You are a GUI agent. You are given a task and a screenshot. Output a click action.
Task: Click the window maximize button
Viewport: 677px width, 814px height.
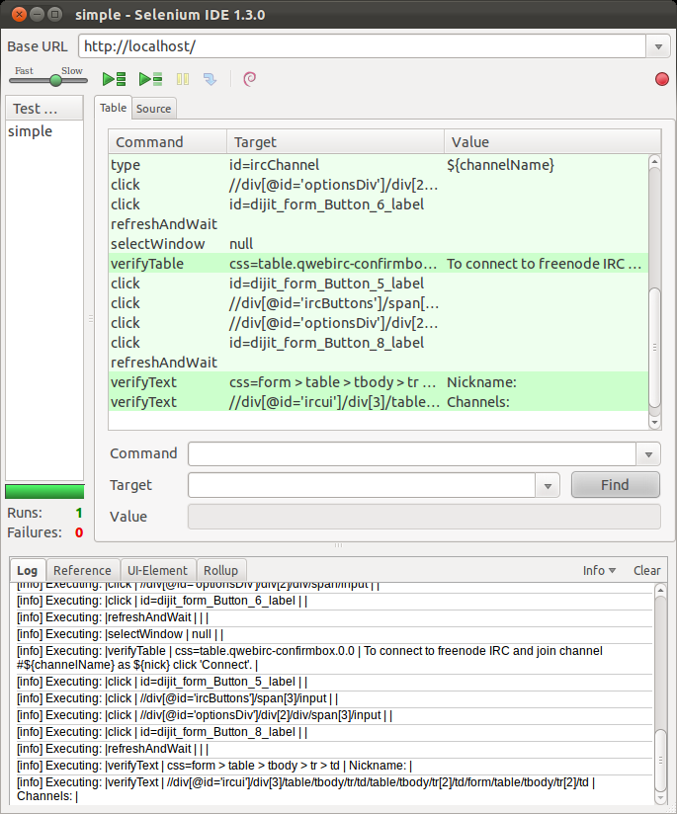coord(54,14)
